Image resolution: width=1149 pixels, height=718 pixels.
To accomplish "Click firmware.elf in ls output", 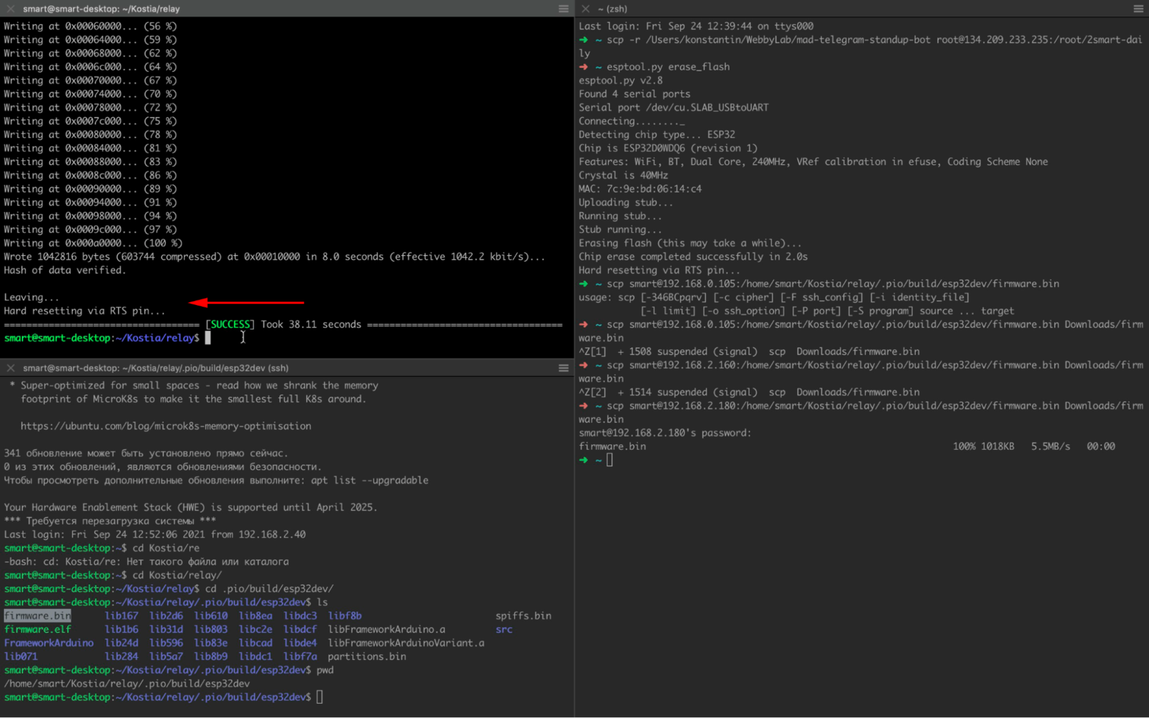I will coord(38,629).
